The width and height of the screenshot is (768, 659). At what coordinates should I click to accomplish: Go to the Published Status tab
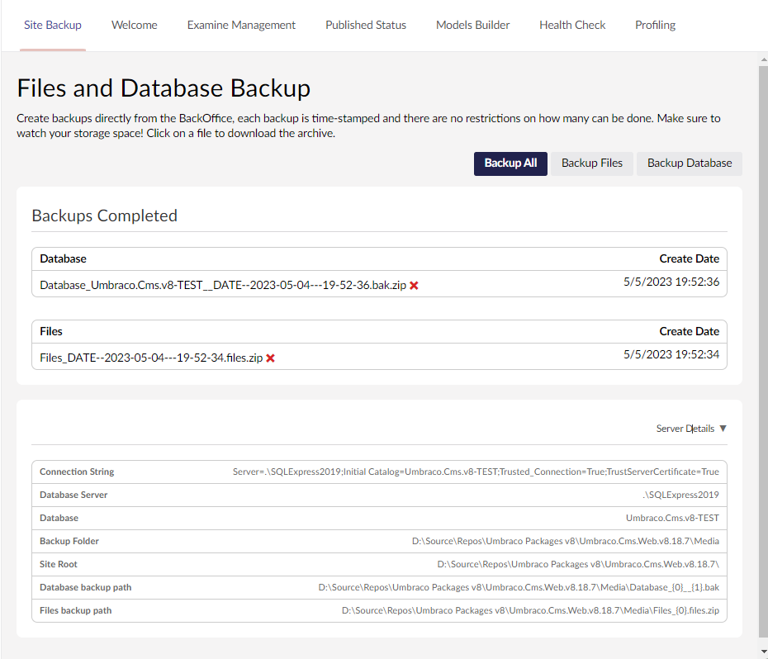[x=366, y=25]
